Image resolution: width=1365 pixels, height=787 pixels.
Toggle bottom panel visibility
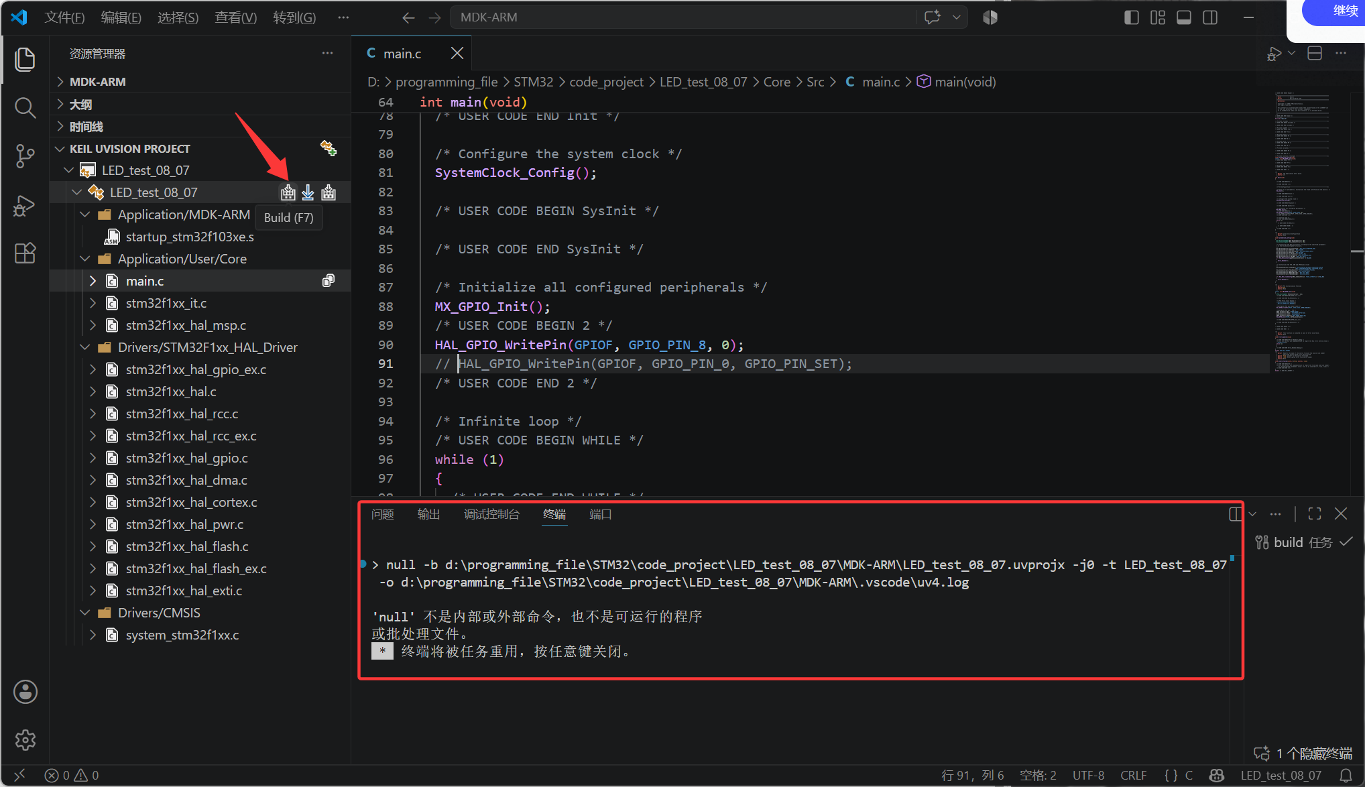tap(1184, 17)
